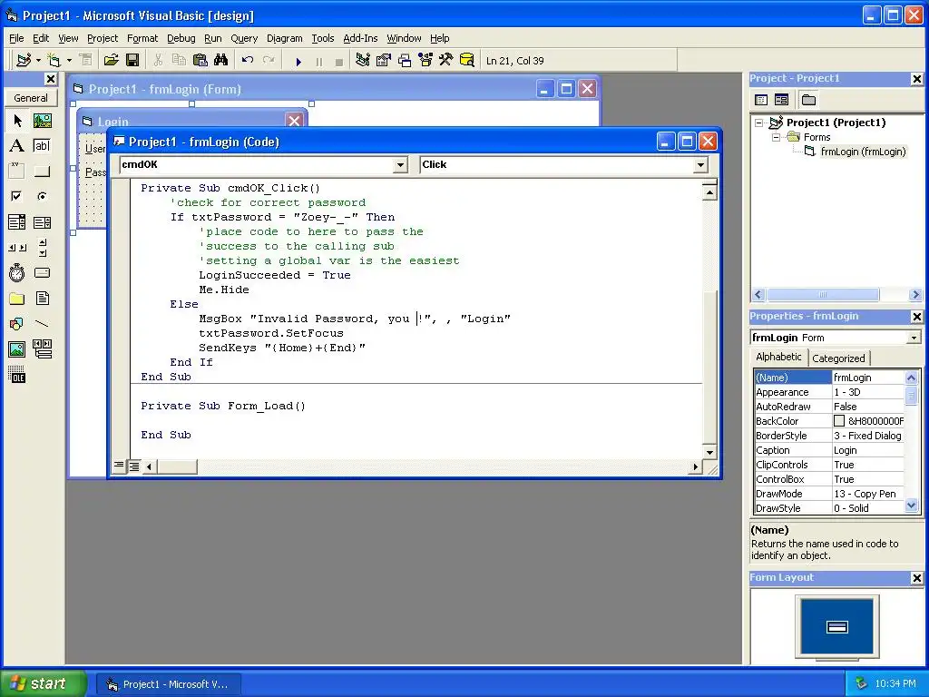Select the OLE control in the toolbox
This screenshot has width=929, height=697.
(17, 375)
